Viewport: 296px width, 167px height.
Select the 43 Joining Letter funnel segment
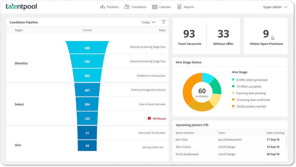[87, 146]
